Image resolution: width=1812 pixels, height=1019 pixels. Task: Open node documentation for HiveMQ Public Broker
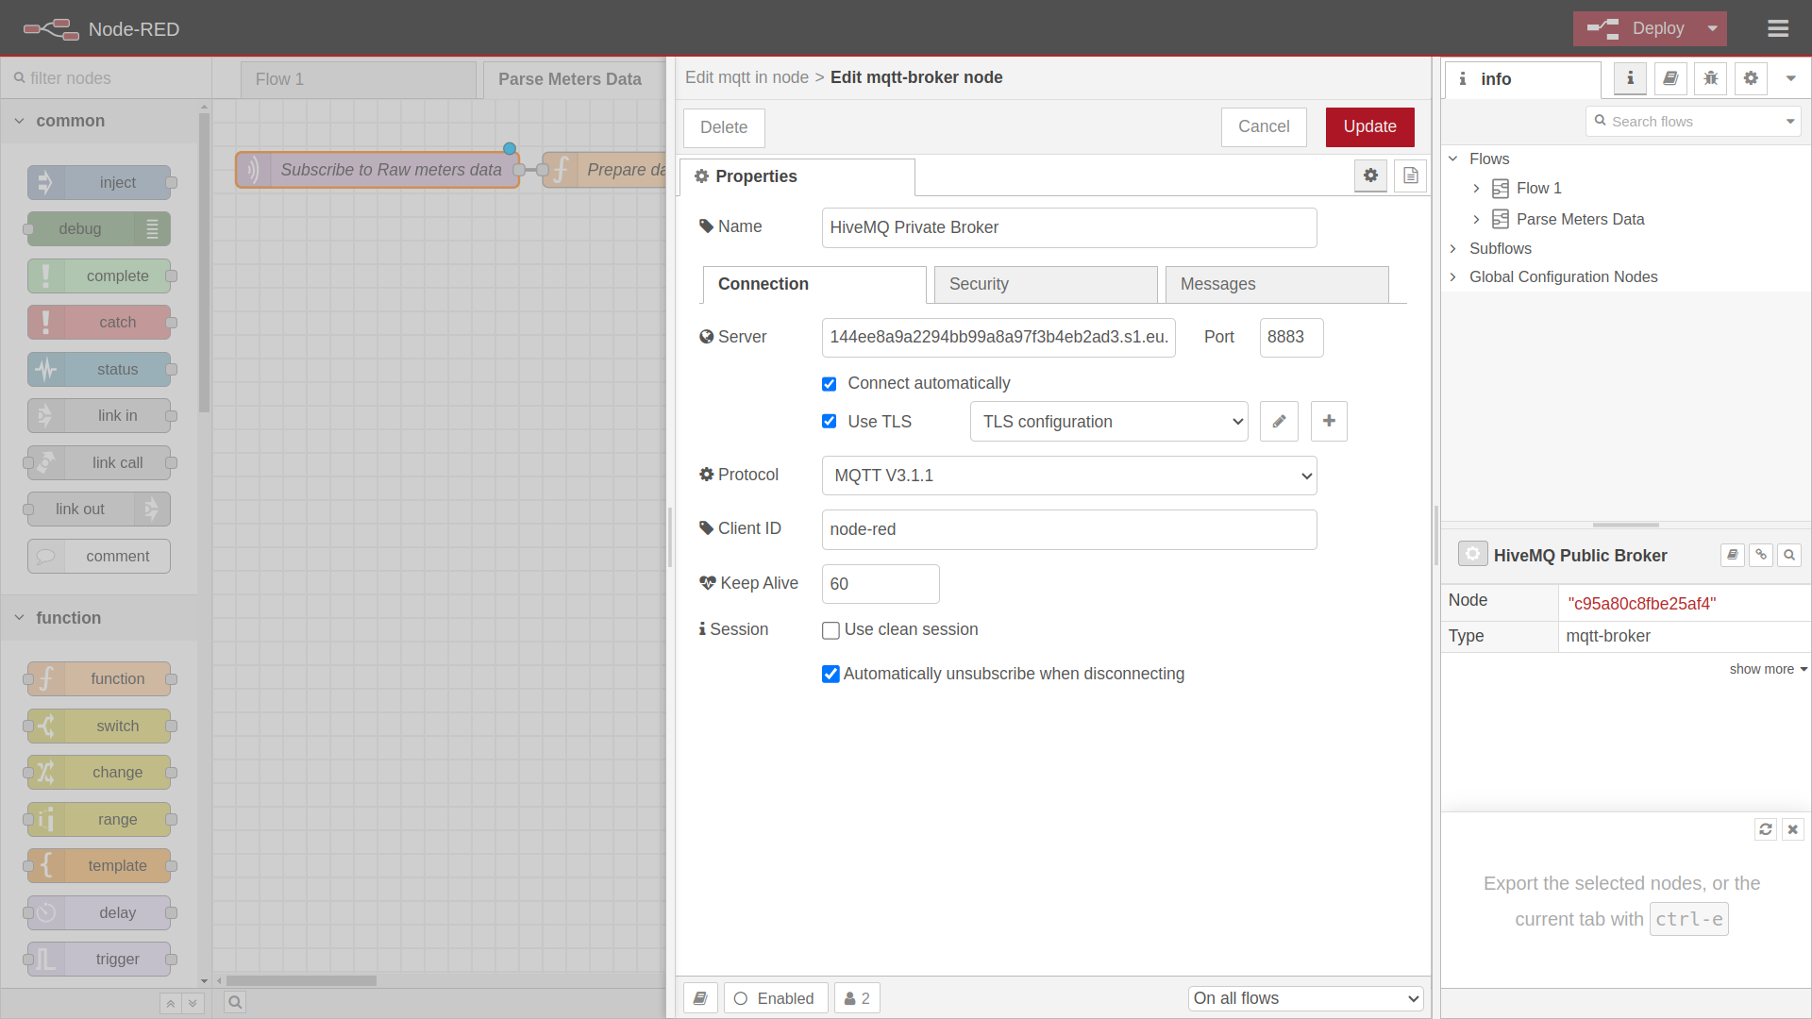pyautogui.click(x=1733, y=555)
